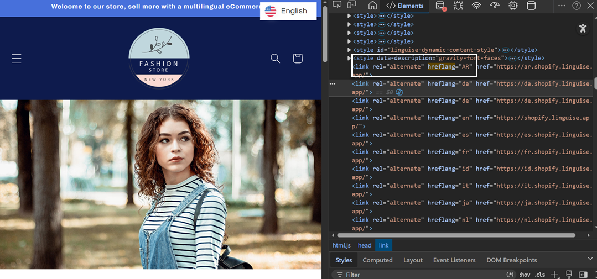
Task: Open the DevTools Welcome home icon
Action: (372, 6)
